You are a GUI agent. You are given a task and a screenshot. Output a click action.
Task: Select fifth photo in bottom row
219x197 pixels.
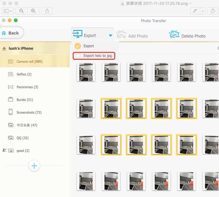point(187,181)
